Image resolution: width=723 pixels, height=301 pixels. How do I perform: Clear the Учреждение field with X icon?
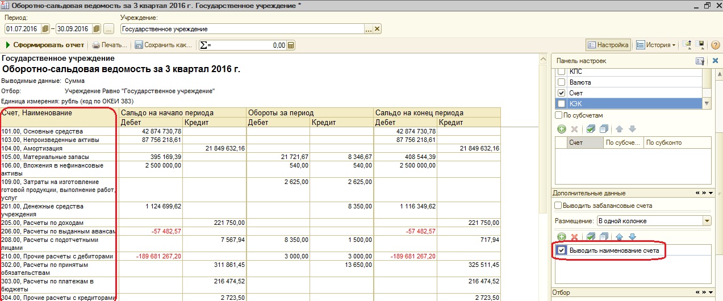pos(377,29)
